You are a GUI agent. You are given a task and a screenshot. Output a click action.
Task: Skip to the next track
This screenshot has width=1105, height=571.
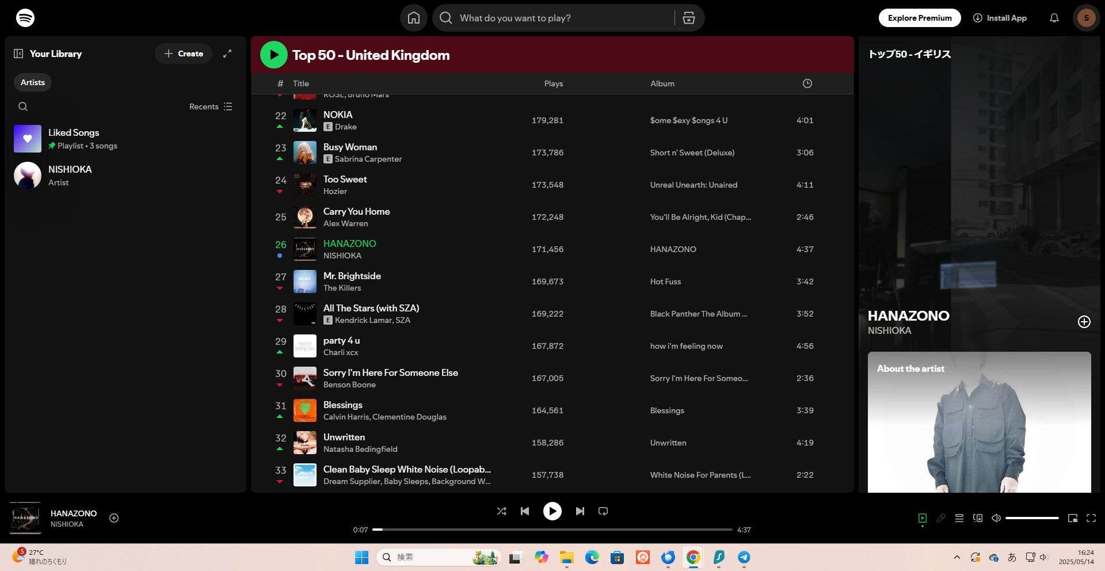click(x=580, y=511)
